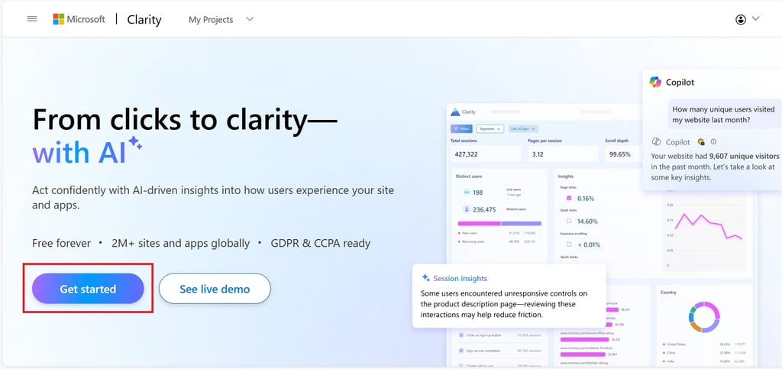
Task: Click the 'Act confidently with AI-driven insights' paragraph
Action: 213,197
